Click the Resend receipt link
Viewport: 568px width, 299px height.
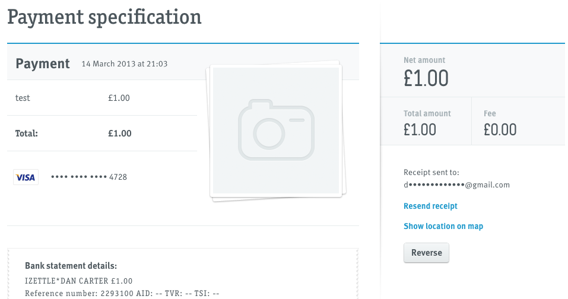coord(430,206)
